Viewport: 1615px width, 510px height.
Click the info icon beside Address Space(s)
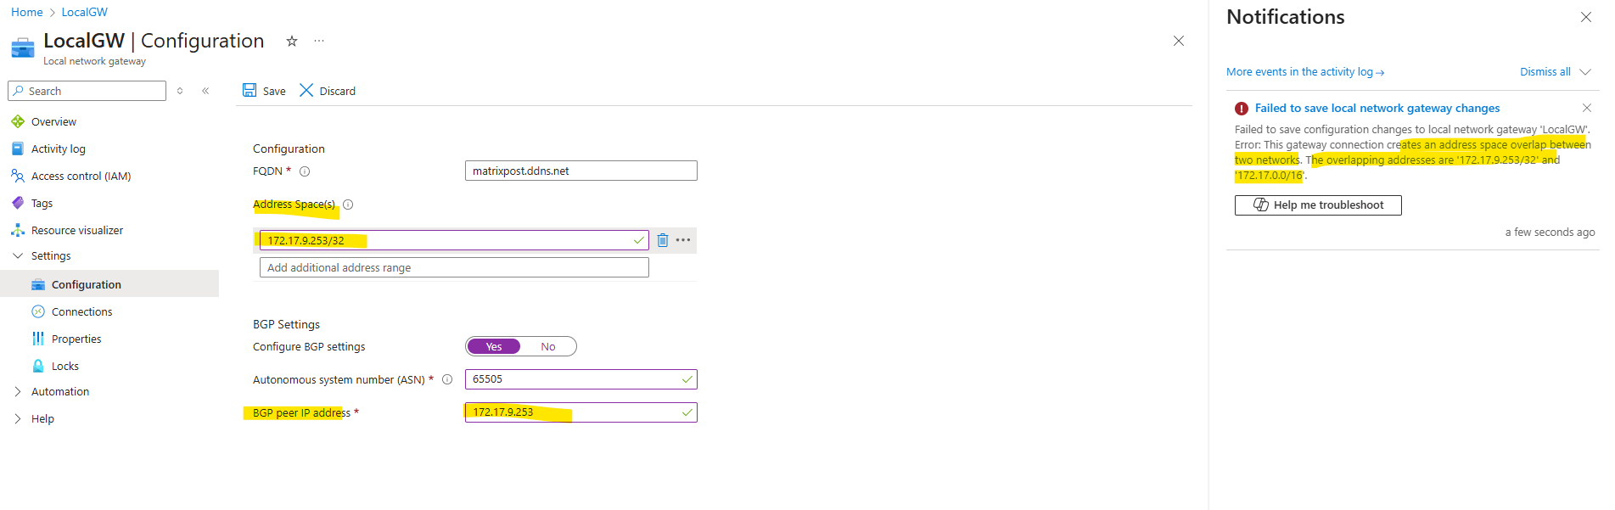pos(348,205)
